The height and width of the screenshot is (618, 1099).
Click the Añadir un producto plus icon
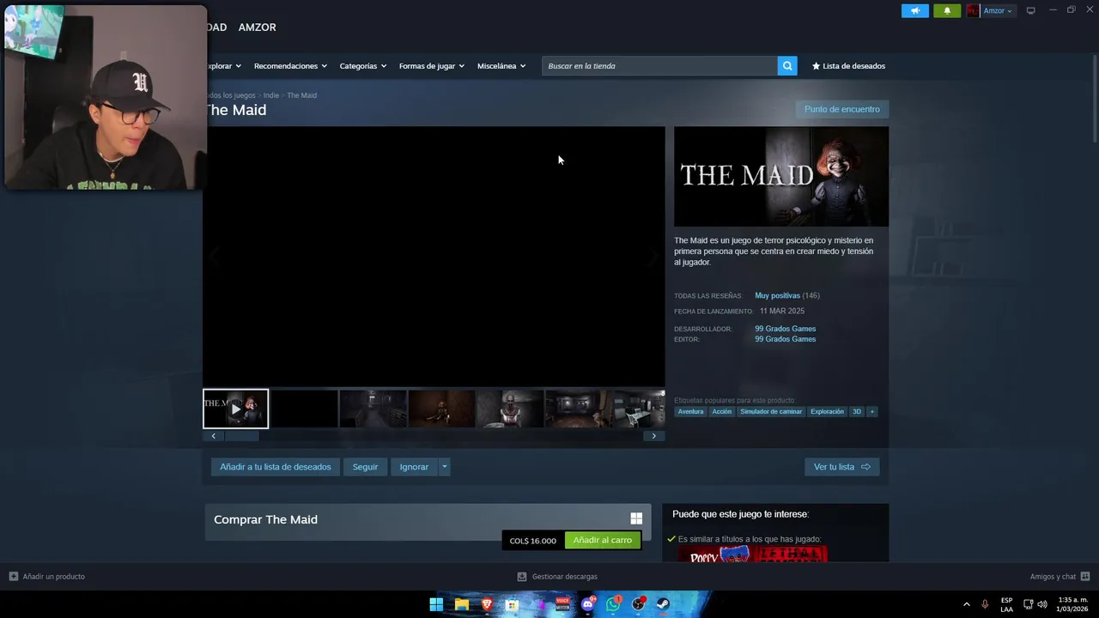pos(14,577)
